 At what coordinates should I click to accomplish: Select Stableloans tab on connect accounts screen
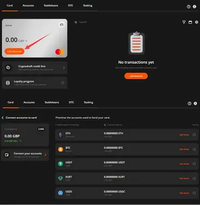tap(52, 102)
